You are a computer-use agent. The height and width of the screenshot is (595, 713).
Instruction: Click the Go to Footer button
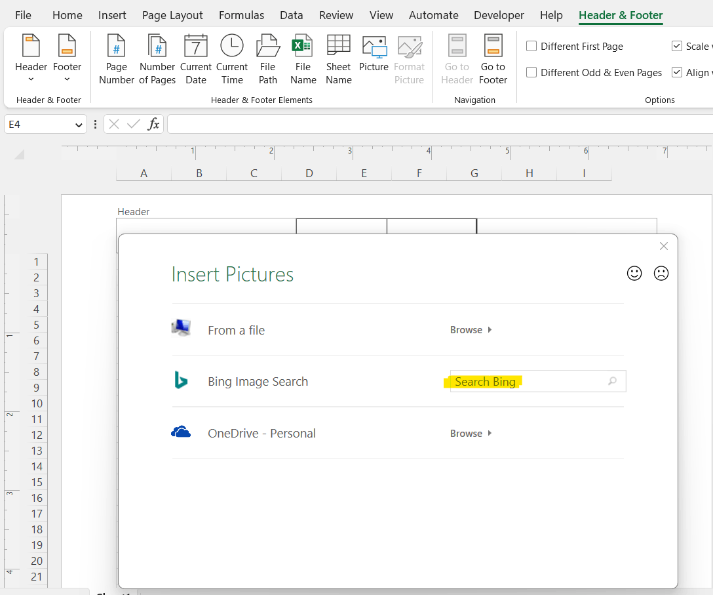click(x=493, y=60)
